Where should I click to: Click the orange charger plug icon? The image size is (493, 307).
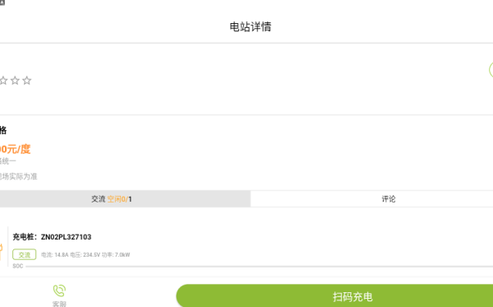coord(1,252)
